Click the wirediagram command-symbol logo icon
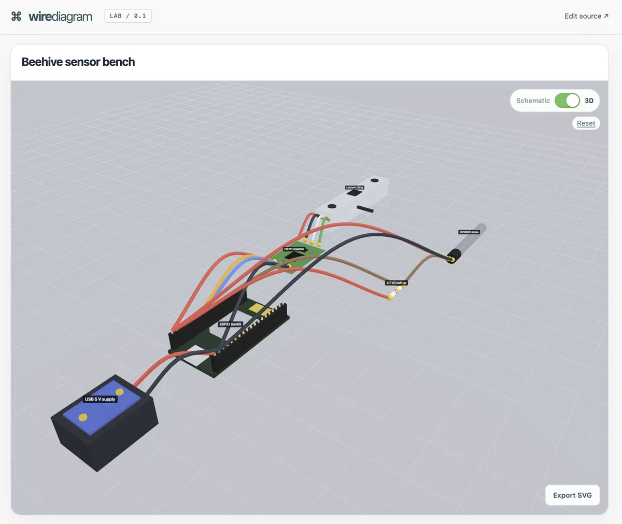Image resolution: width=622 pixels, height=524 pixels. 16,17
